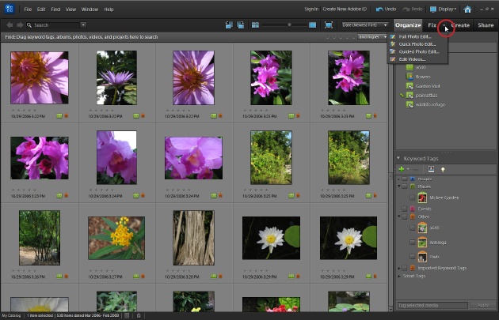Screen dimensions: 499x320
Task: Switch to the Create tab
Action: (x=460, y=25)
